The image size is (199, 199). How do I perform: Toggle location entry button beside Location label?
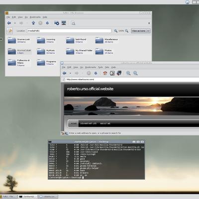(9, 31)
